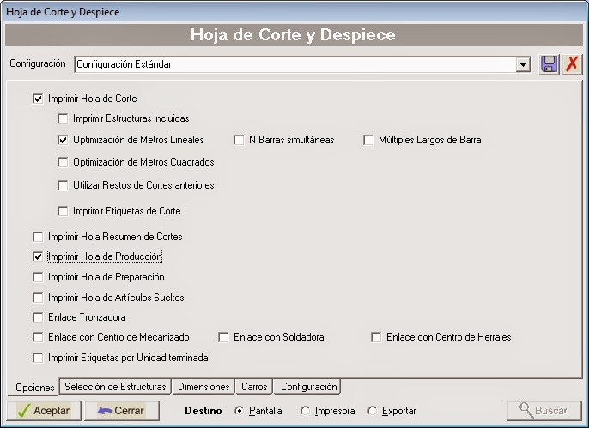Open the Dimensiones tab

(x=203, y=387)
